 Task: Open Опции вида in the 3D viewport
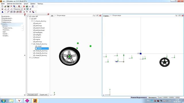point(61,15)
